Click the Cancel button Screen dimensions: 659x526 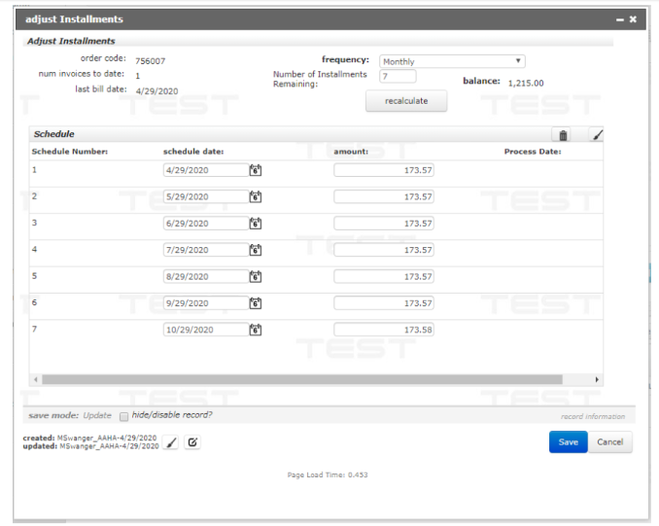pyautogui.click(x=610, y=442)
